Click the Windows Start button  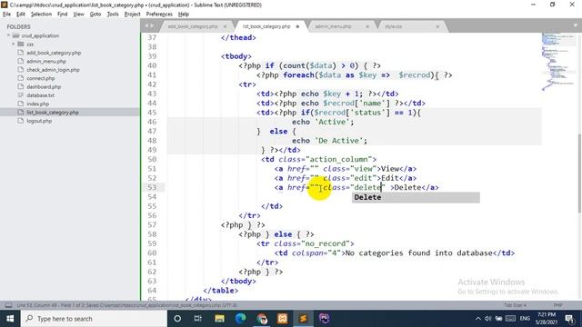(x=10, y=319)
